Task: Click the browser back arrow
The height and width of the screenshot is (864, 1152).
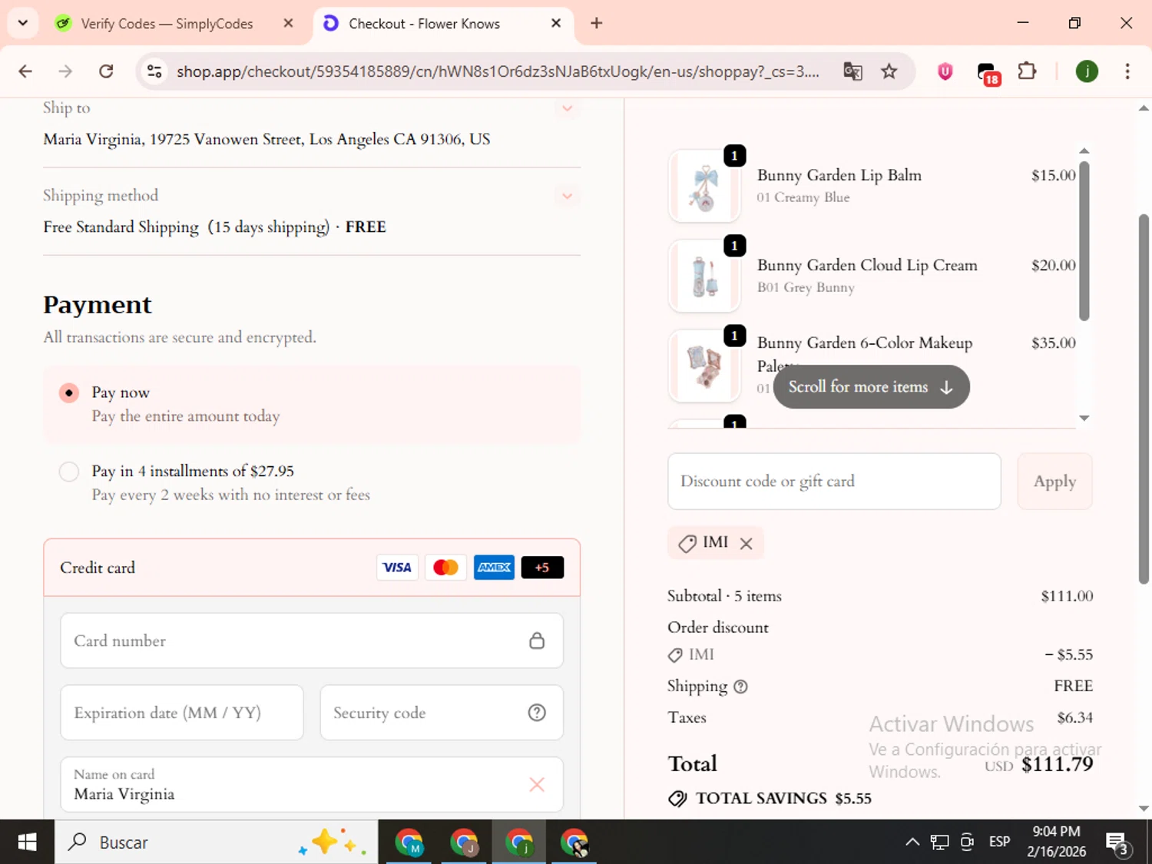Action: tap(25, 71)
